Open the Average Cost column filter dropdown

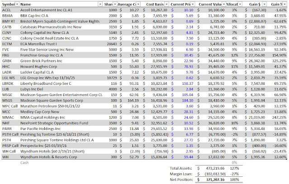click(x=138, y=4)
